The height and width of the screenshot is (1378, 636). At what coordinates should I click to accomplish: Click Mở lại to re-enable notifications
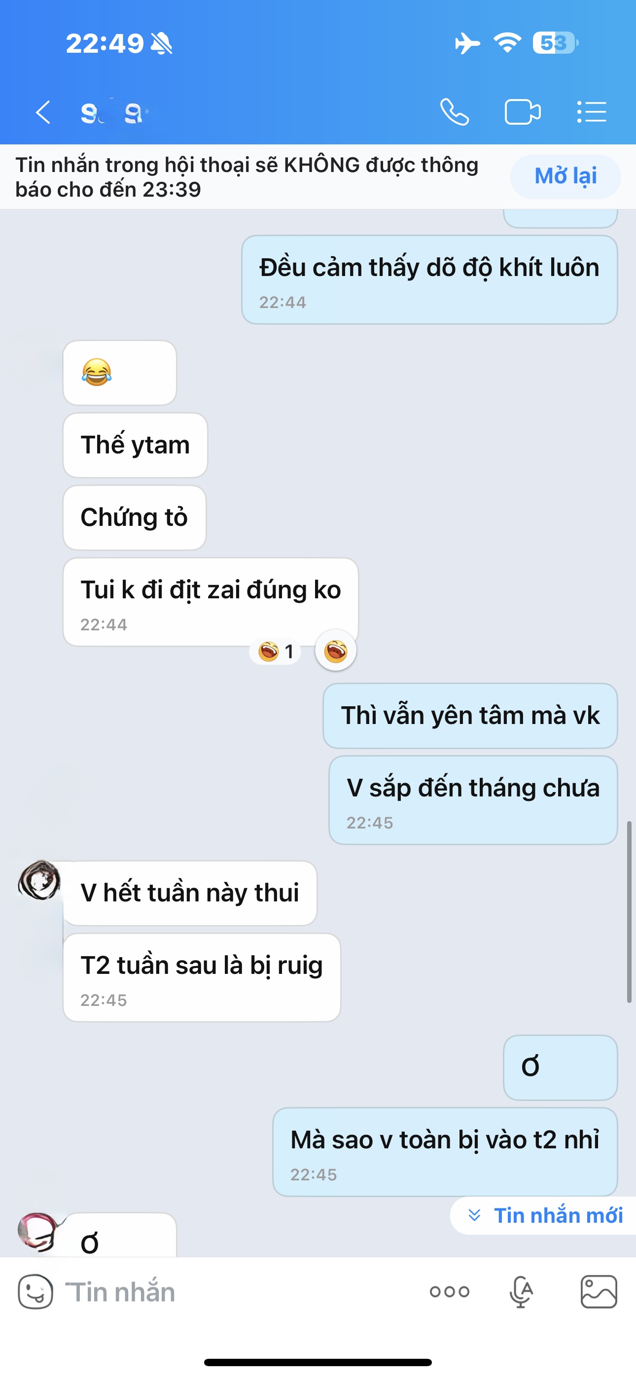point(565,176)
